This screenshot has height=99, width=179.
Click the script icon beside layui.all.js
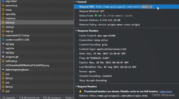[x=3, y=14]
